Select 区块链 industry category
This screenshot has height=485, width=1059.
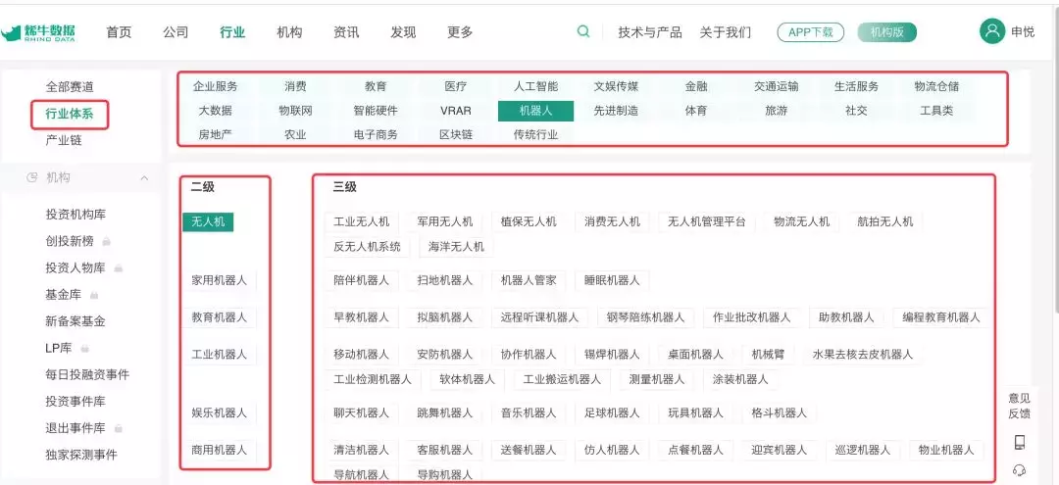[x=456, y=134]
